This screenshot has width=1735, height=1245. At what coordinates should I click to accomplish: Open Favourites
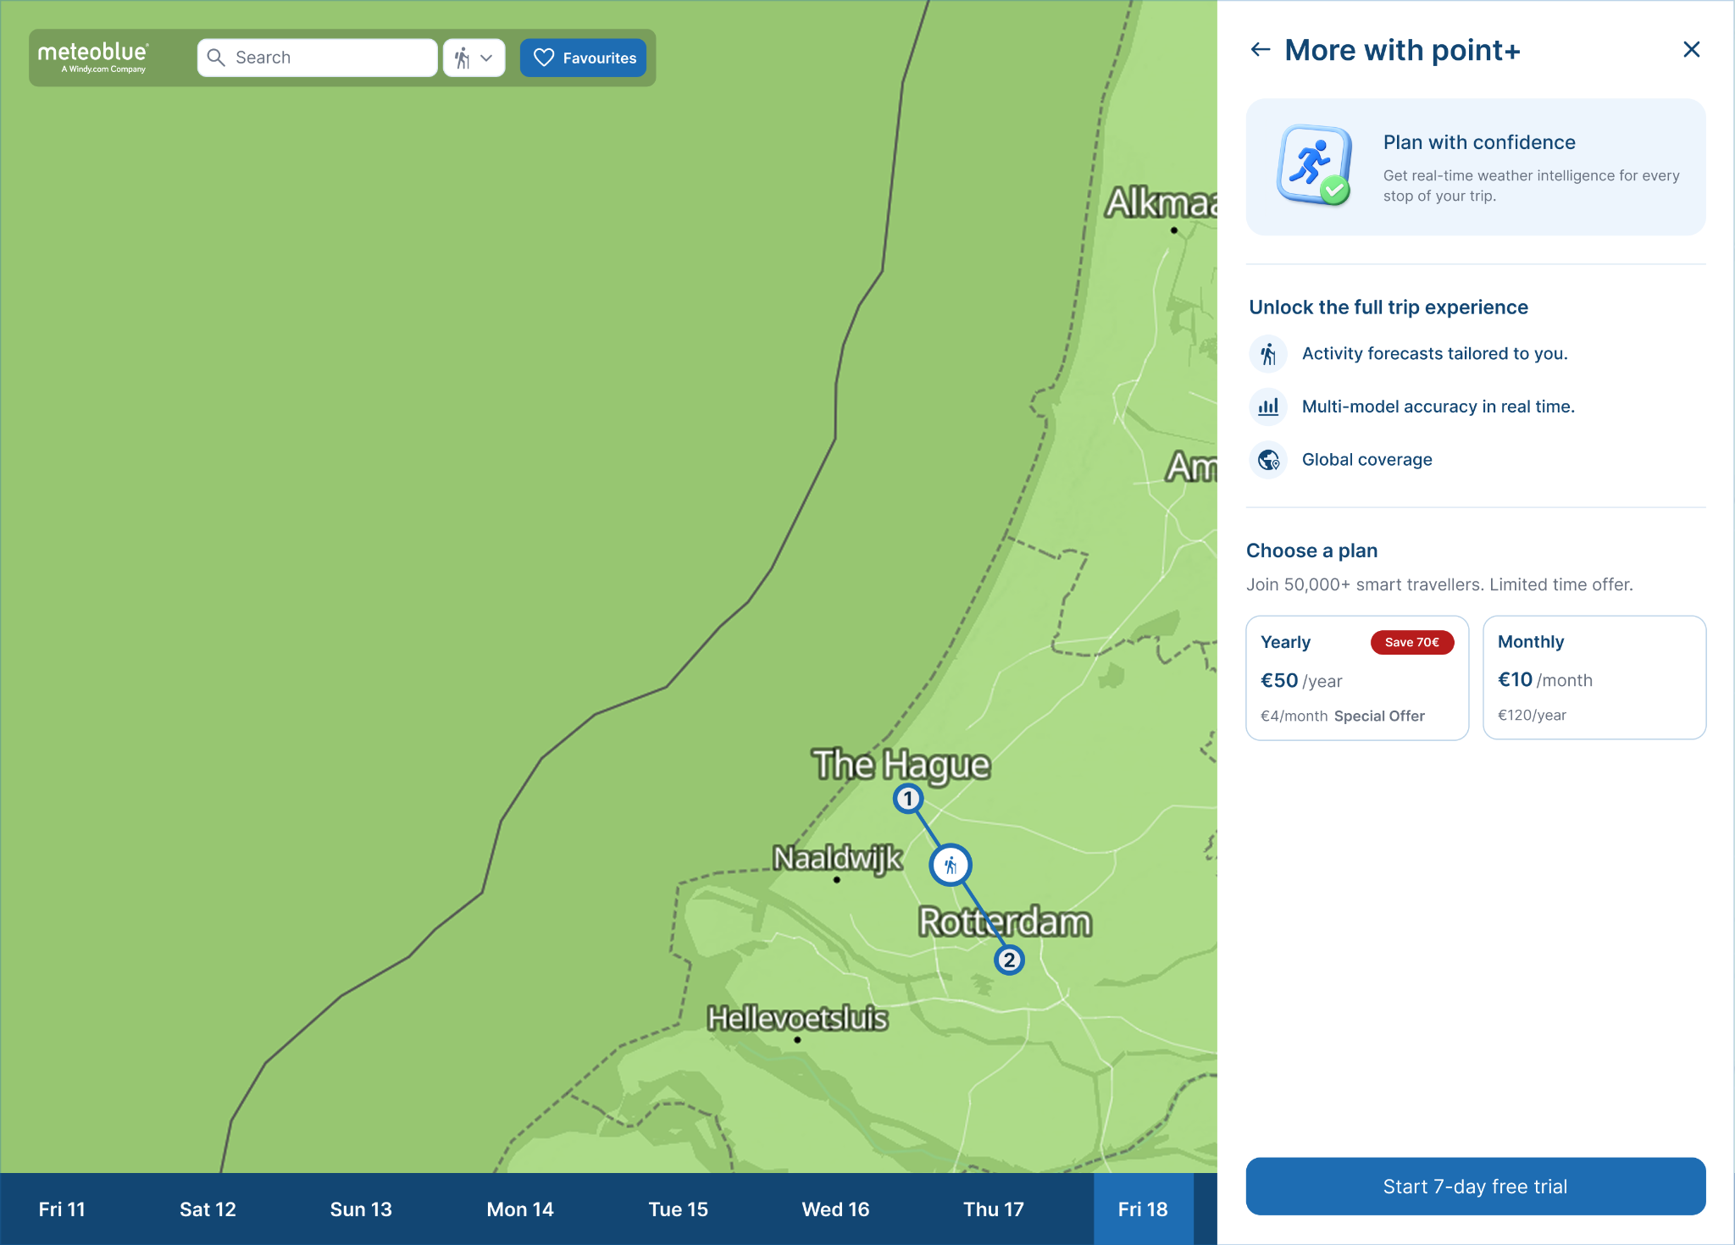(x=584, y=58)
